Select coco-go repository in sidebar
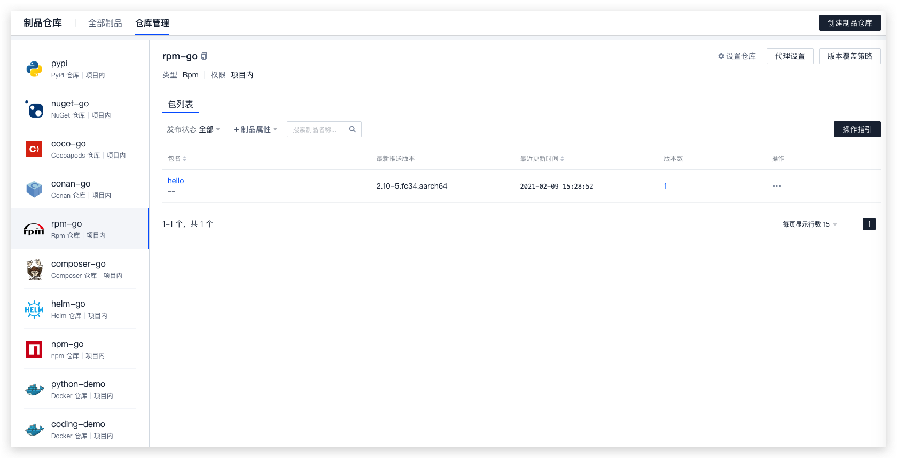 (80, 149)
